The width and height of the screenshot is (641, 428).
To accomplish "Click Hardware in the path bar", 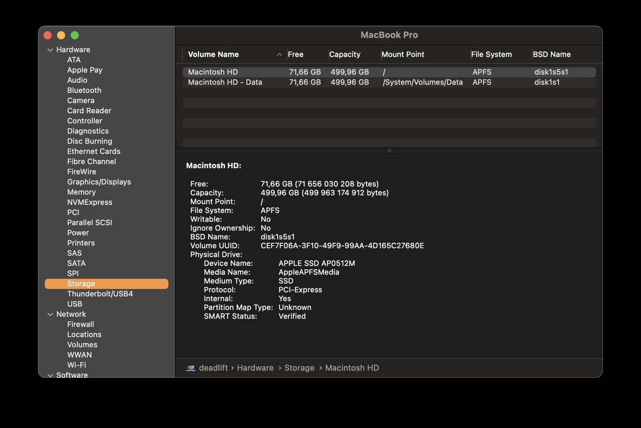I will point(255,368).
